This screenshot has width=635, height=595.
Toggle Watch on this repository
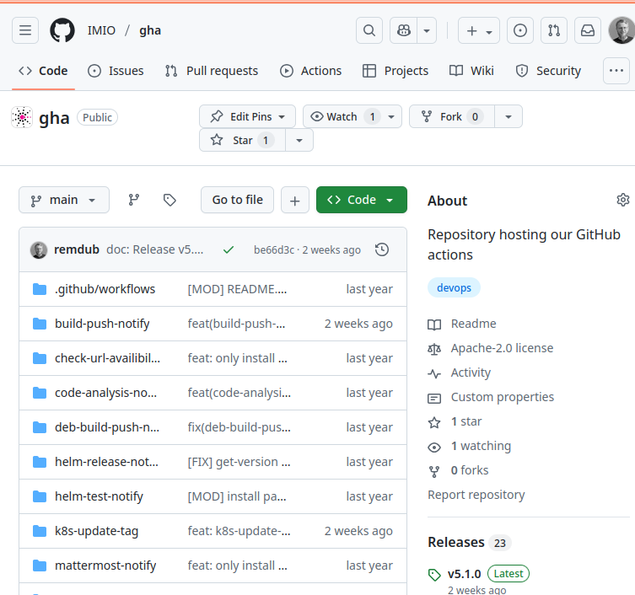click(x=342, y=116)
